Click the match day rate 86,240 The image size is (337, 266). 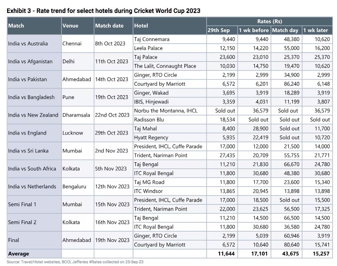(286, 84)
